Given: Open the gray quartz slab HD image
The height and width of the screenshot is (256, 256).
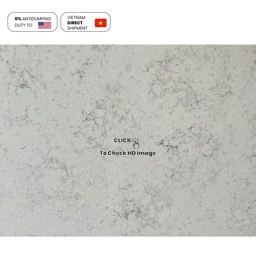Looking at the screenshot, I should point(128,141).
